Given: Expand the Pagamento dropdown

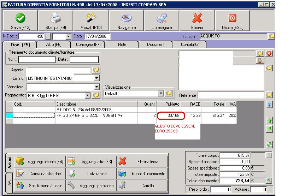Looking at the screenshot, I should click(88, 95).
